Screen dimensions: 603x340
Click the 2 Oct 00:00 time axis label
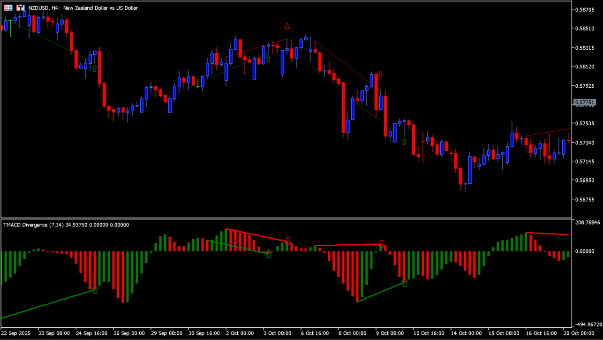coord(240,333)
